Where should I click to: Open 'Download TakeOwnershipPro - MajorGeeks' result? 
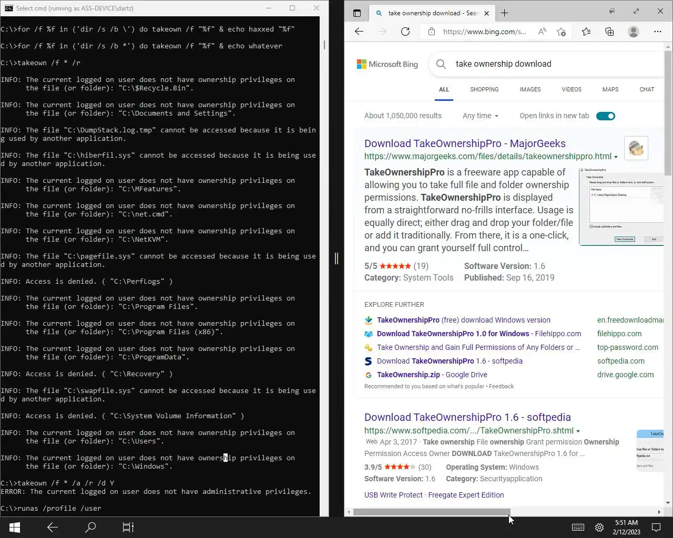(465, 143)
